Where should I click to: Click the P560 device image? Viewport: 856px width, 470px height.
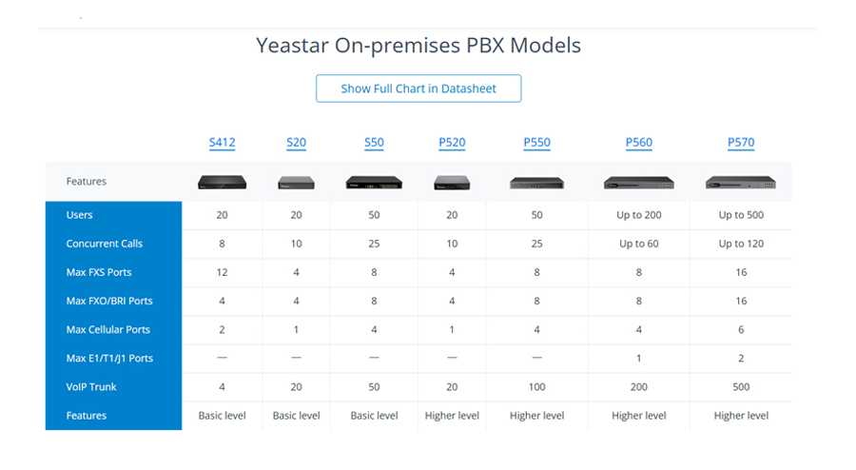coord(639,183)
